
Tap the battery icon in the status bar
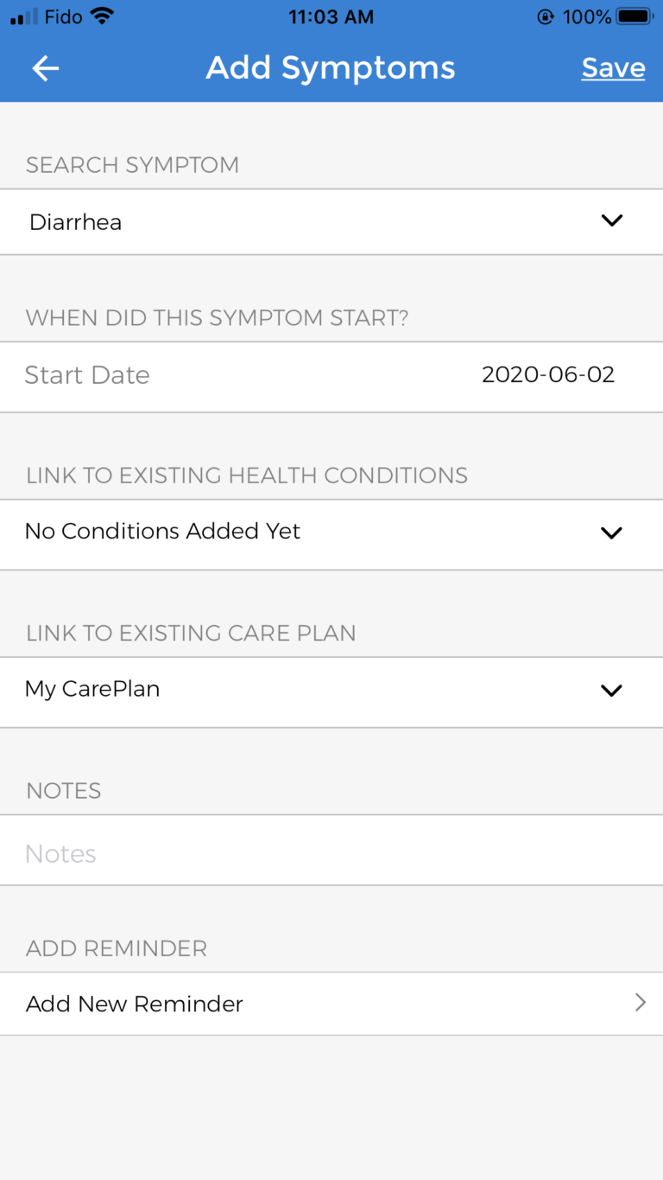coord(636,15)
